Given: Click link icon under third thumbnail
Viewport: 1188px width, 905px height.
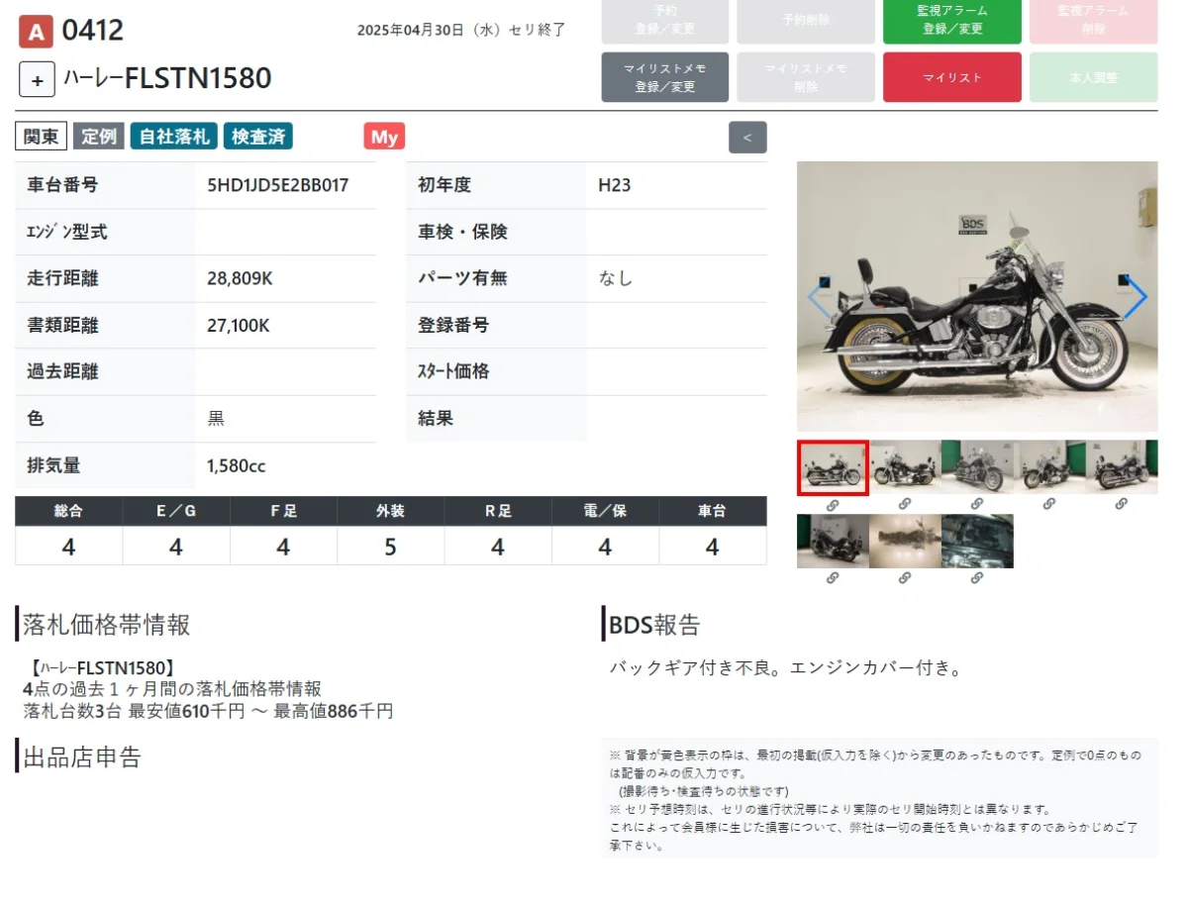Looking at the screenshot, I should tap(977, 504).
